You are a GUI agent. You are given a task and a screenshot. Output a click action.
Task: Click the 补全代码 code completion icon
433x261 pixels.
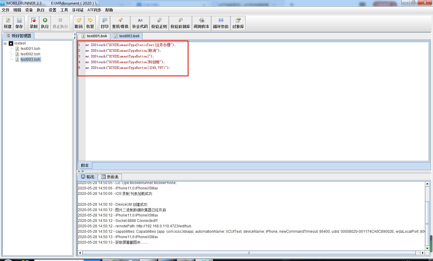coord(140,23)
